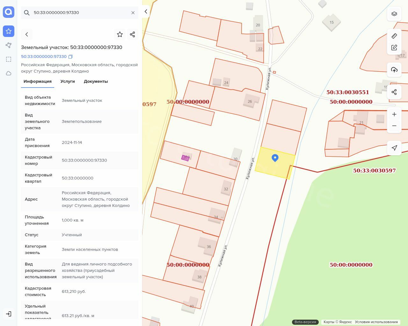Collapse the left information panel
Viewport: 408px width, 326px height.
pyautogui.click(x=146, y=12)
